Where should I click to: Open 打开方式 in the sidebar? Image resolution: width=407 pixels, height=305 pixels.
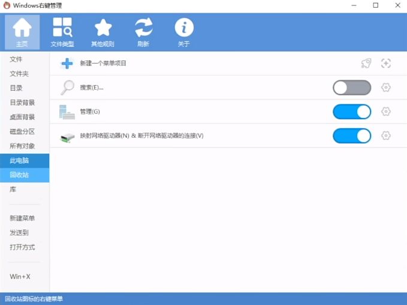[x=25, y=247]
